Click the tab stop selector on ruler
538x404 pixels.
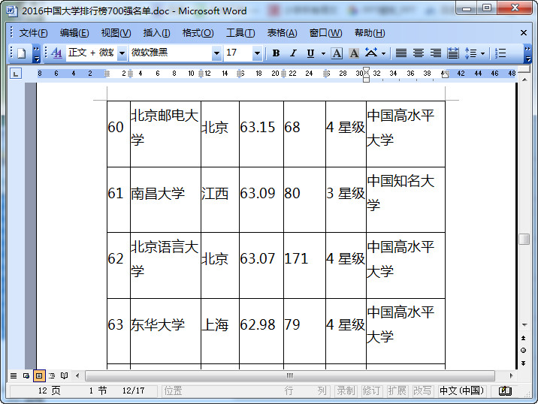click(16, 74)
